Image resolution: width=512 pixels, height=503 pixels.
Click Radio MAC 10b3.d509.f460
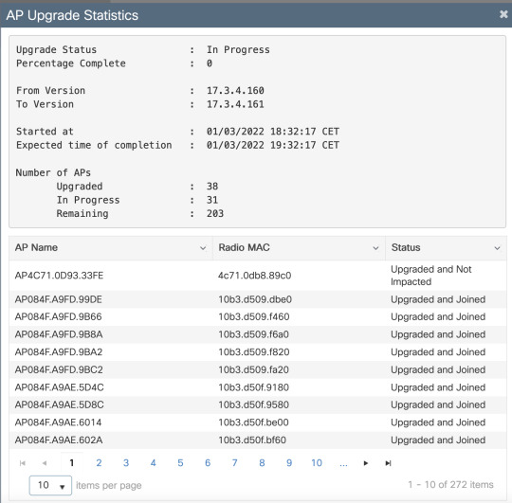coord(254,316)
